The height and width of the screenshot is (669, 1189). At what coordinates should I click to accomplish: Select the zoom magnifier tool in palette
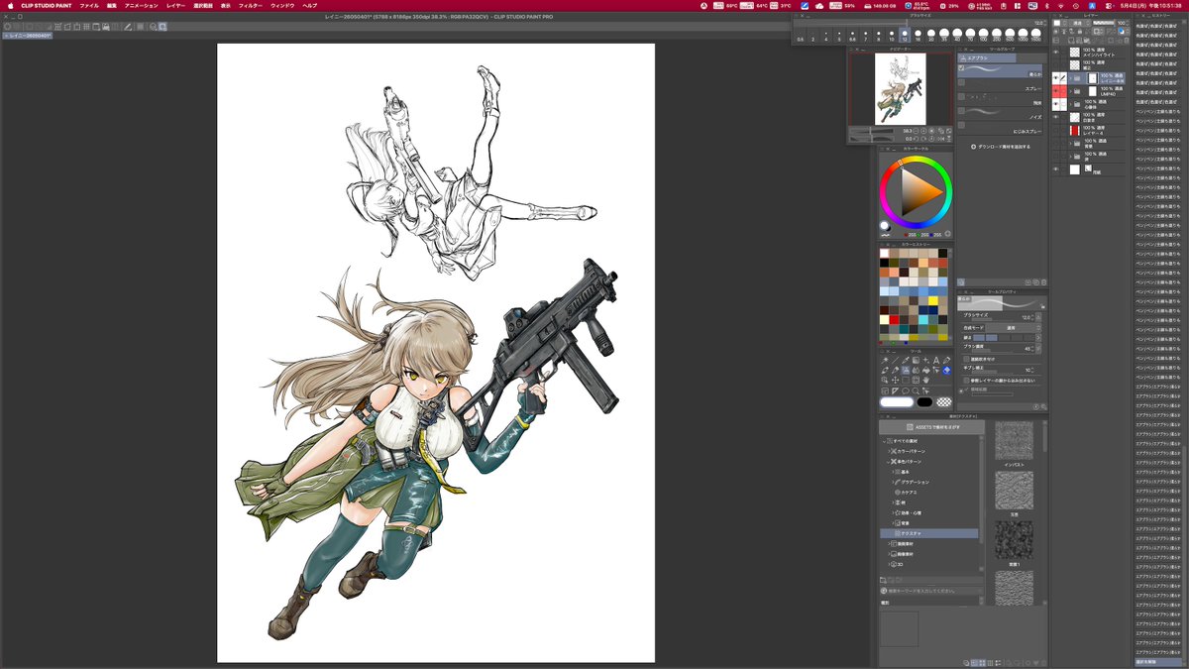click(x=916, y=390)
